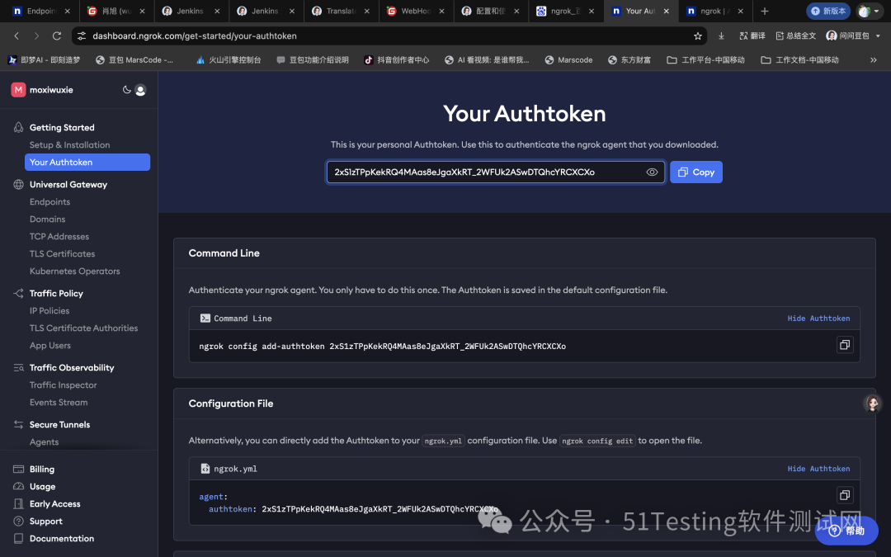Viewport: 891px width, 557px height.
Task: Open Events Stream page
Action: click(x=59, y=403)
